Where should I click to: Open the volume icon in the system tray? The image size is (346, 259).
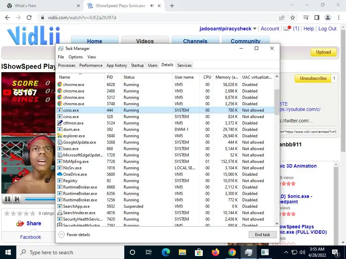(x=302, y=252)
